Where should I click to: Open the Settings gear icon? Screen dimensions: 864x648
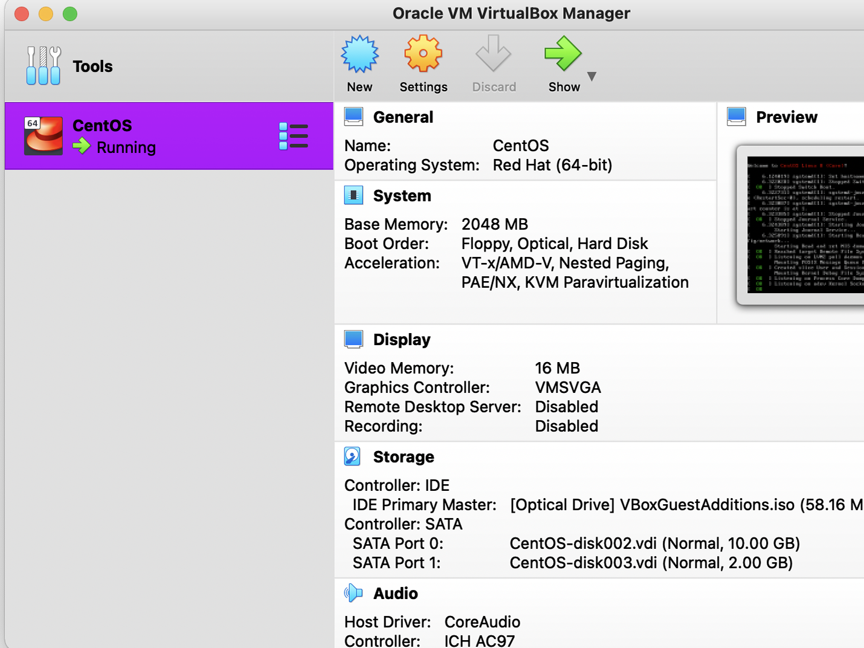pyautogui.click(x=423, y=54)
